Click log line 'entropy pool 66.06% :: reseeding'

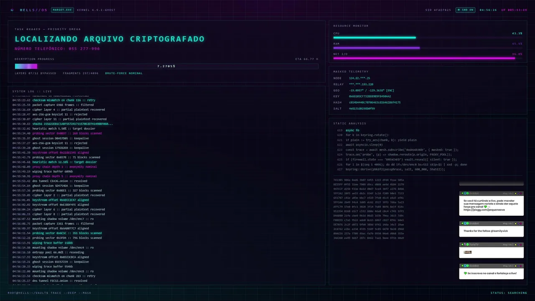(50, 252)
